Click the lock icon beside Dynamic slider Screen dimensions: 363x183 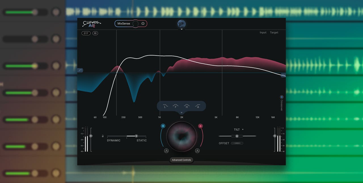click(103, 136)
